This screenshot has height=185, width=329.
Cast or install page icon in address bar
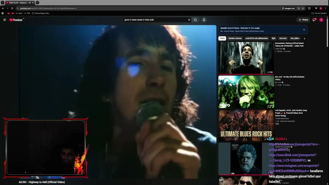[298, 8]
